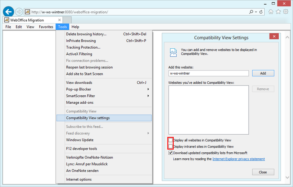Collapse the open Tools menu
Viewport: 293px width, 187px height.
[x=62, y=27]
